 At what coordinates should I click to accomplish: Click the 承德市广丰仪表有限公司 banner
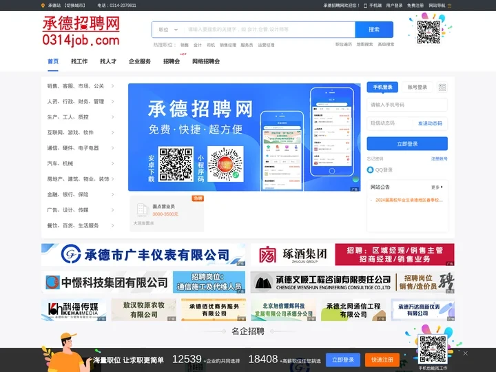[x=143, y=255]
